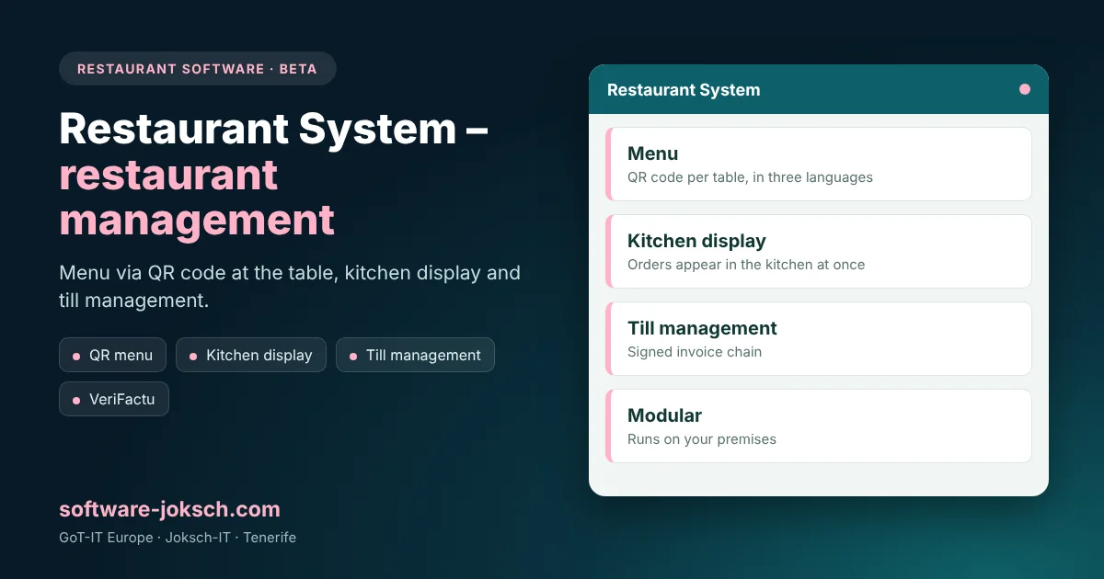Screen dimensions: 1104x579
Task: Open the Menu card in the panel
Action: (x=819, y=164)
